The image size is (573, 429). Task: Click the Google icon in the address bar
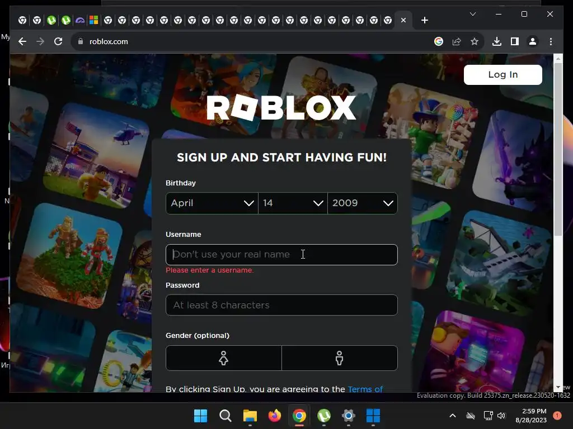tap(439, 41)
